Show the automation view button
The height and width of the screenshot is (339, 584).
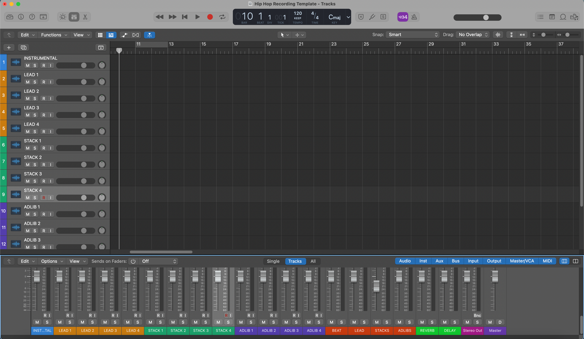[x=124, y=35]
